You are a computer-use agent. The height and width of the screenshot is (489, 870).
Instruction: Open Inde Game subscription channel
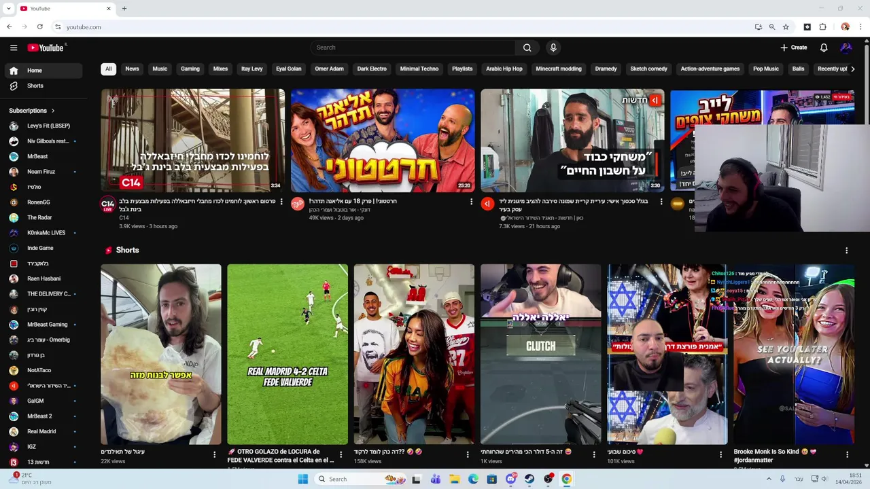(43, 248)
